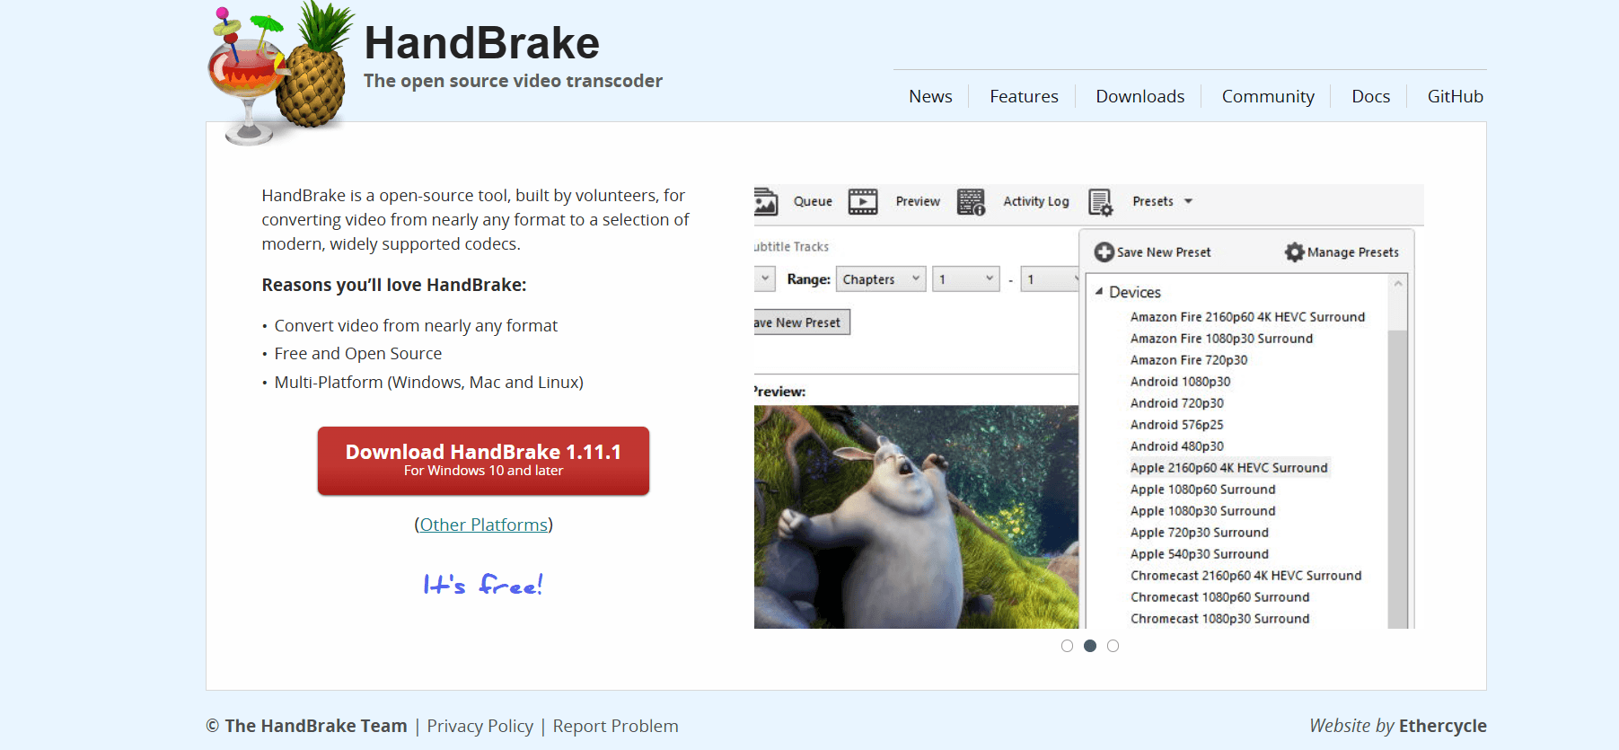Collapse the Devices preset group

pos(1099,292)
